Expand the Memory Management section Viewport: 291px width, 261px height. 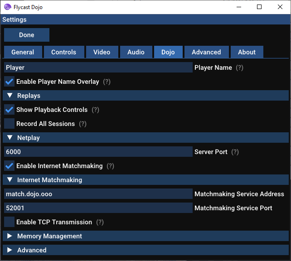pyautogui.click(x=145, y=236)
